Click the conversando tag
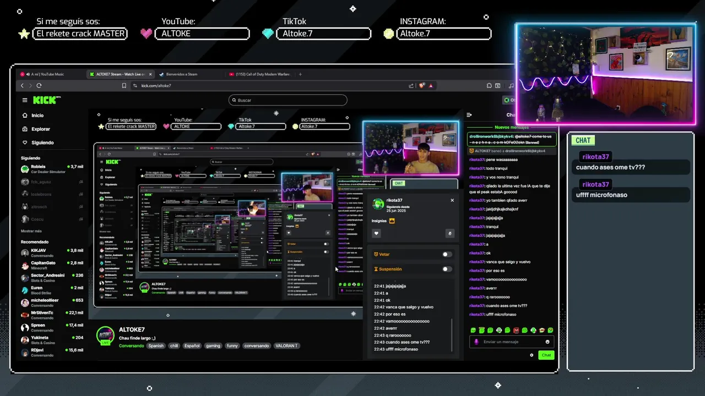Image resolution: width=705 pixels, height=396 pixels. pyautogui.click(x=257, y=346)
